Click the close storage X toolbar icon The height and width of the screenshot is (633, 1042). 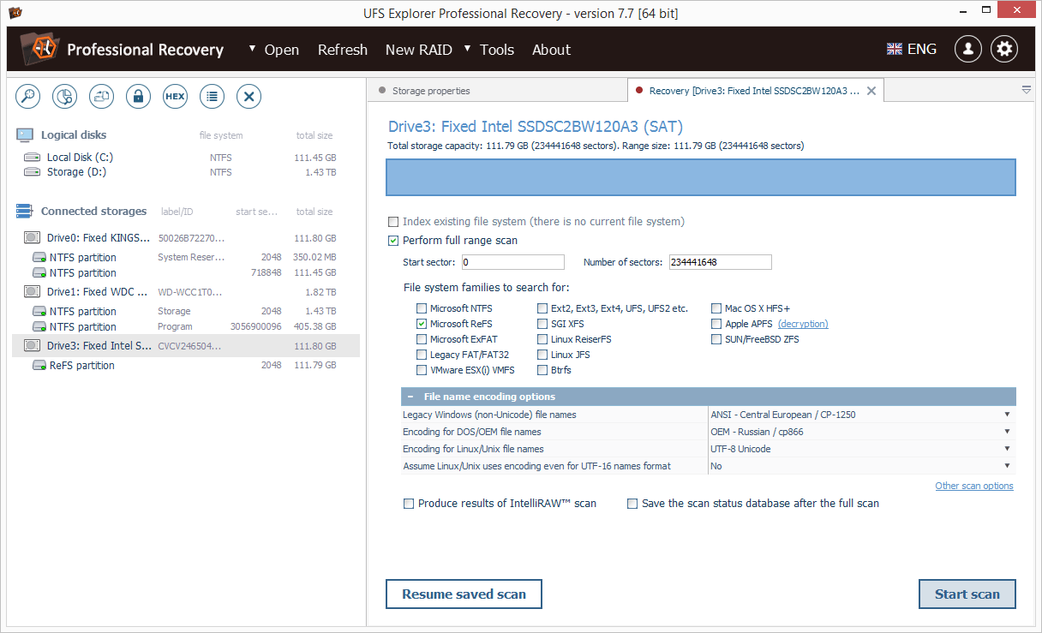coord(249,97)
